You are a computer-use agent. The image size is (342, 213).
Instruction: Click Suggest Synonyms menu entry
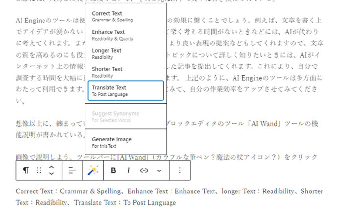coord(126,117)
